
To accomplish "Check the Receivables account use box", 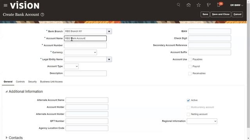I will pyautogui.click(x=190, y=73).
